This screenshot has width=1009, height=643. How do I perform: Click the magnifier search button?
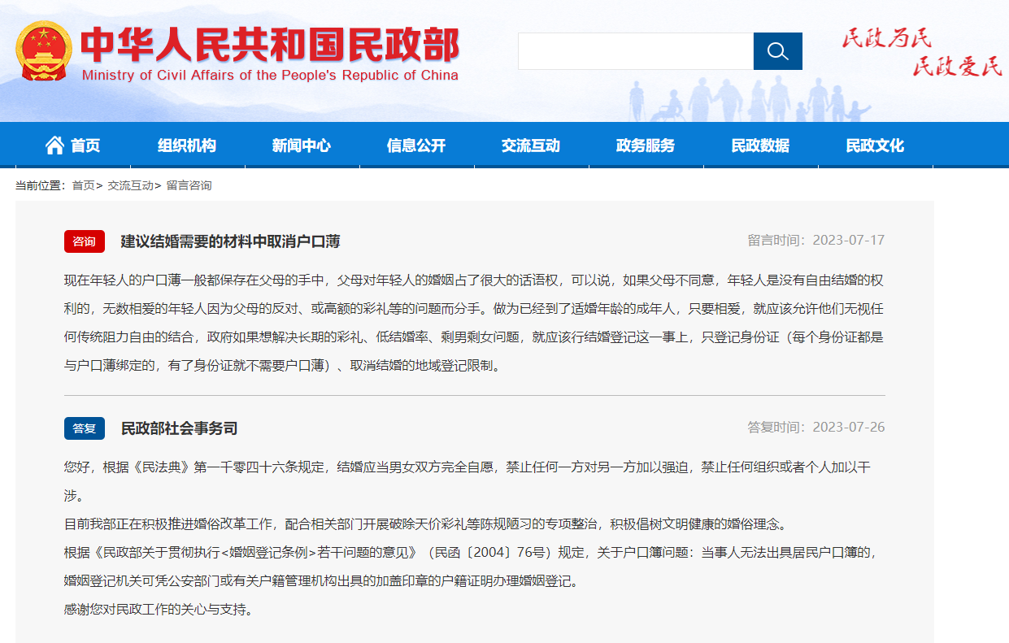click(777, 51)
